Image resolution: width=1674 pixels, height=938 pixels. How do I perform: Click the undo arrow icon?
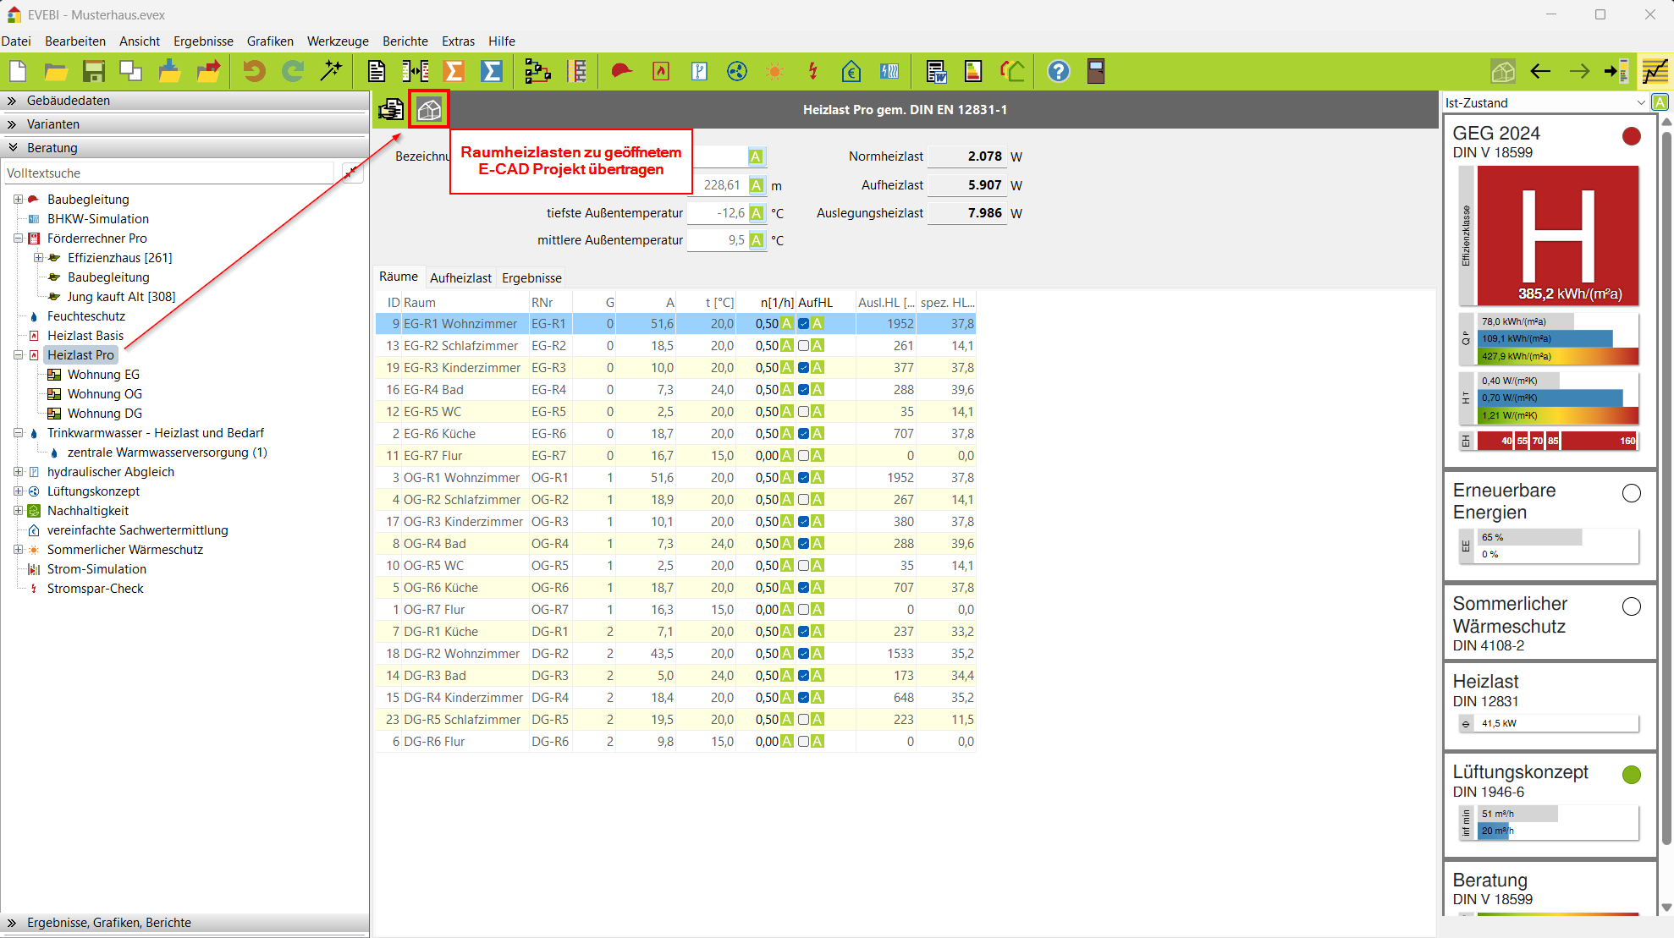[254, 71]
